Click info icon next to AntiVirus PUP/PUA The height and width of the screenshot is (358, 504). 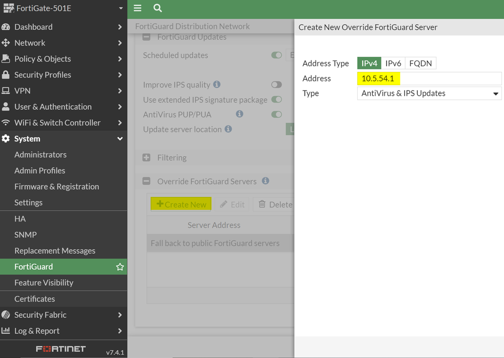click(240, 114)
